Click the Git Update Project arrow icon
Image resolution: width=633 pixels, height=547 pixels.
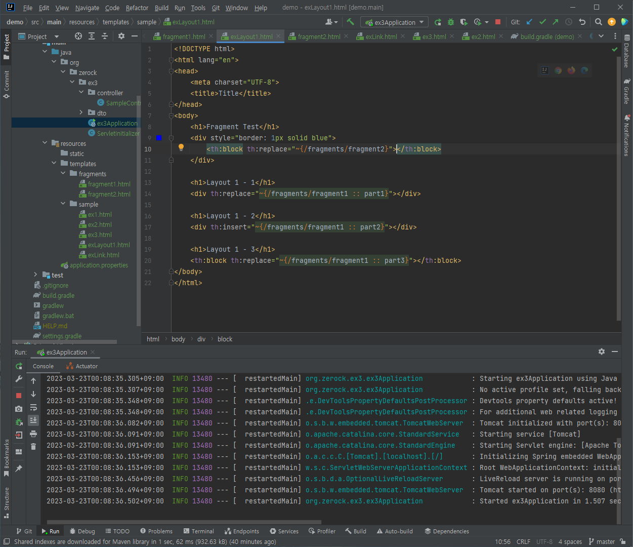529,22
